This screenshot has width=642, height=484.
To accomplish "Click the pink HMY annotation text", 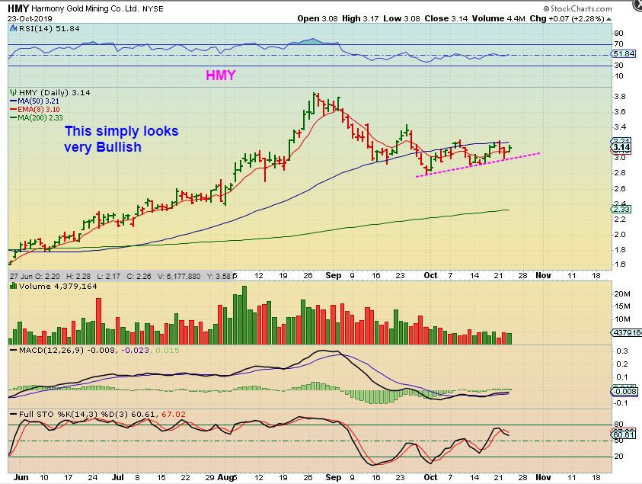I will [x=221, y=75].
